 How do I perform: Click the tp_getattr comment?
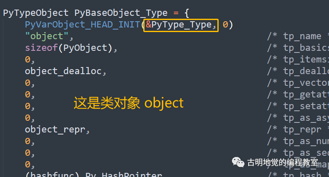click(x=298, y=95)
